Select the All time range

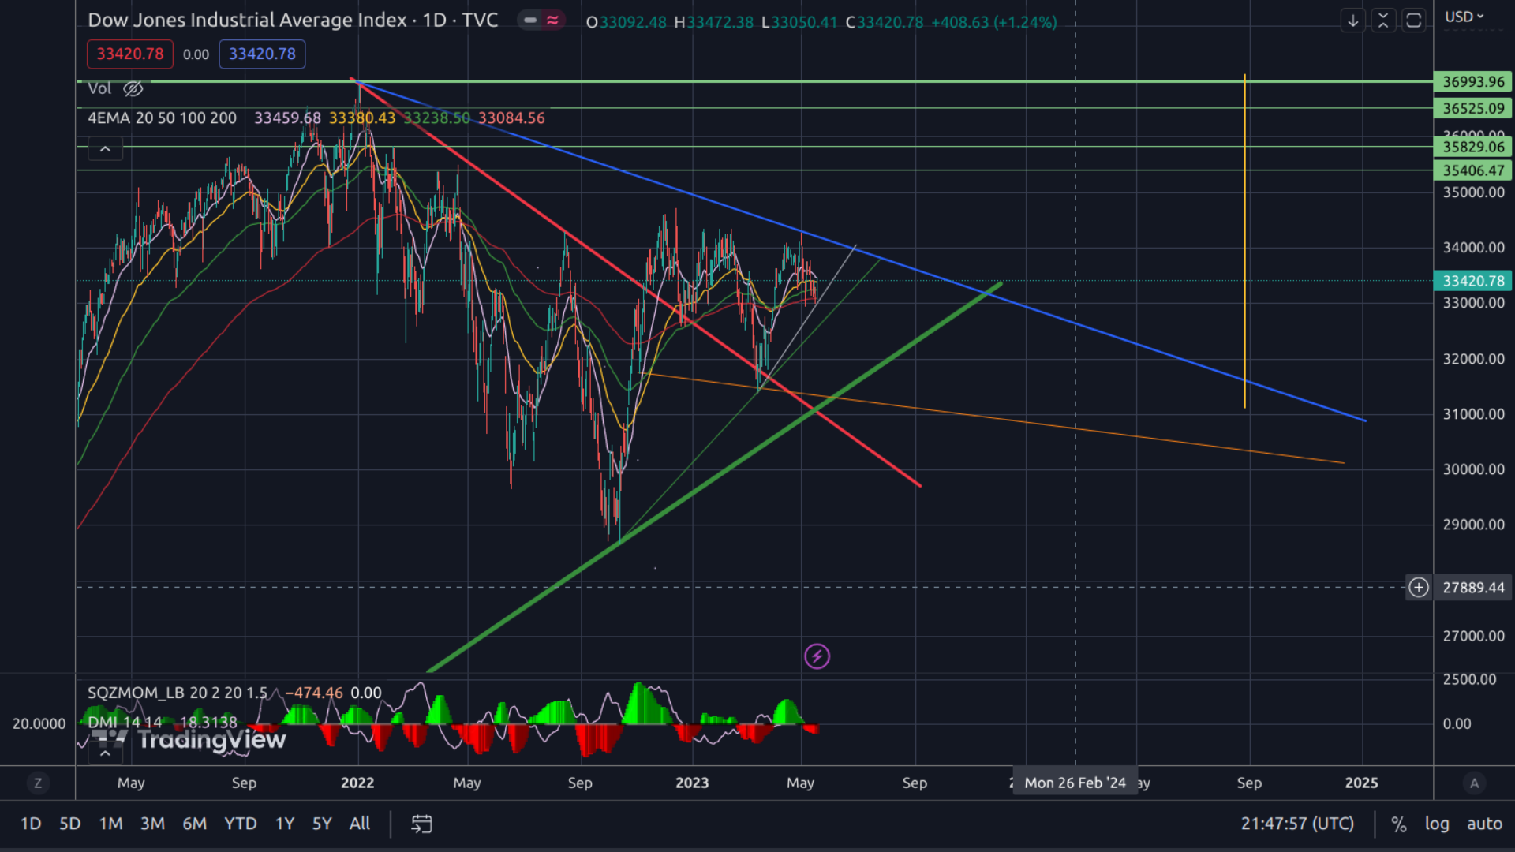point(360,824)
